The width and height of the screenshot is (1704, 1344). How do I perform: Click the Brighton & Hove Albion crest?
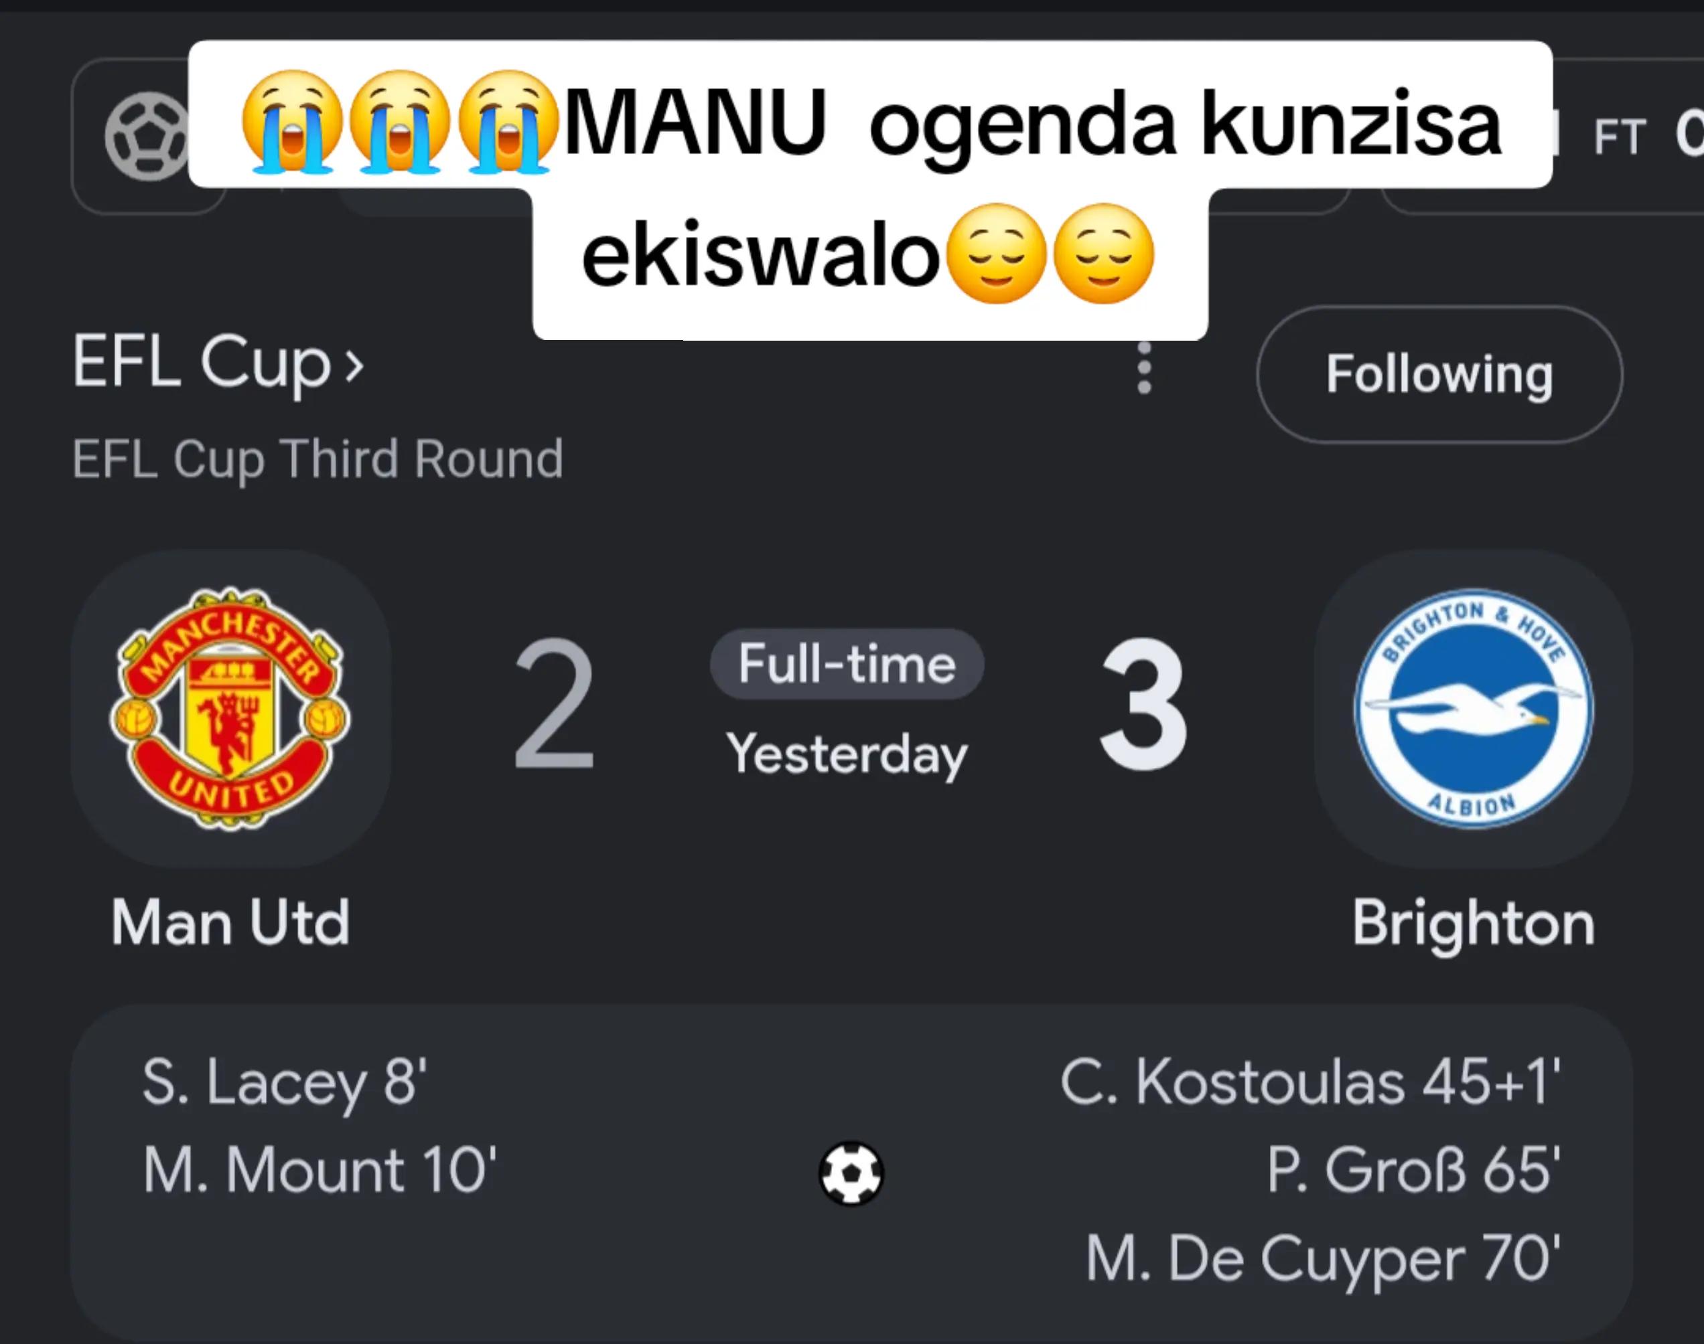tap(1474, 708)
